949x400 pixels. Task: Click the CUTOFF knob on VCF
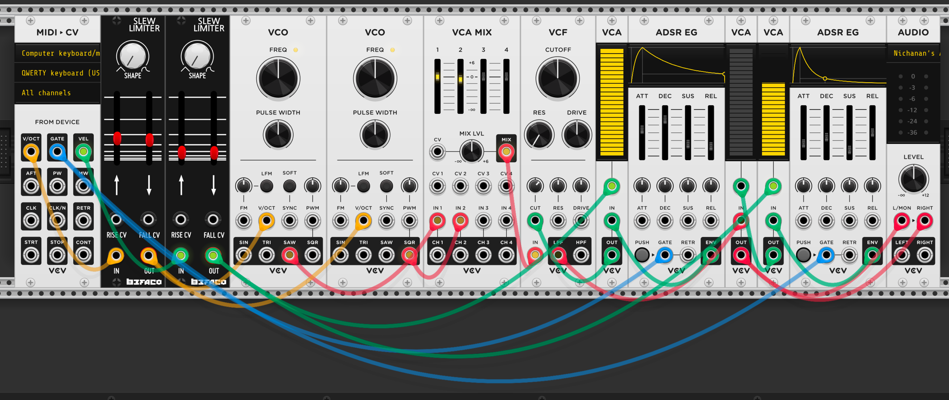(558, 79)
